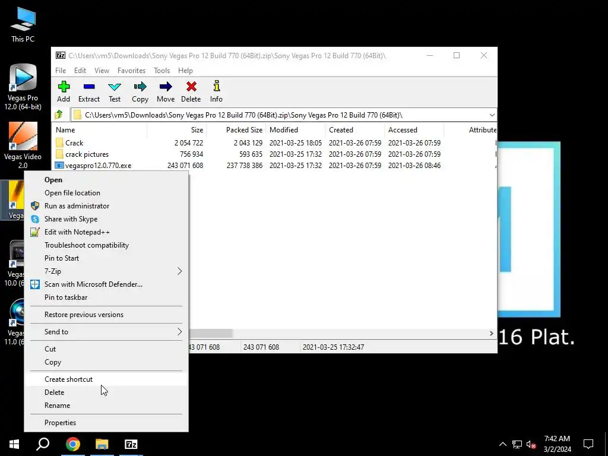Show hidden tray icons chevron

tap(502, 444)
